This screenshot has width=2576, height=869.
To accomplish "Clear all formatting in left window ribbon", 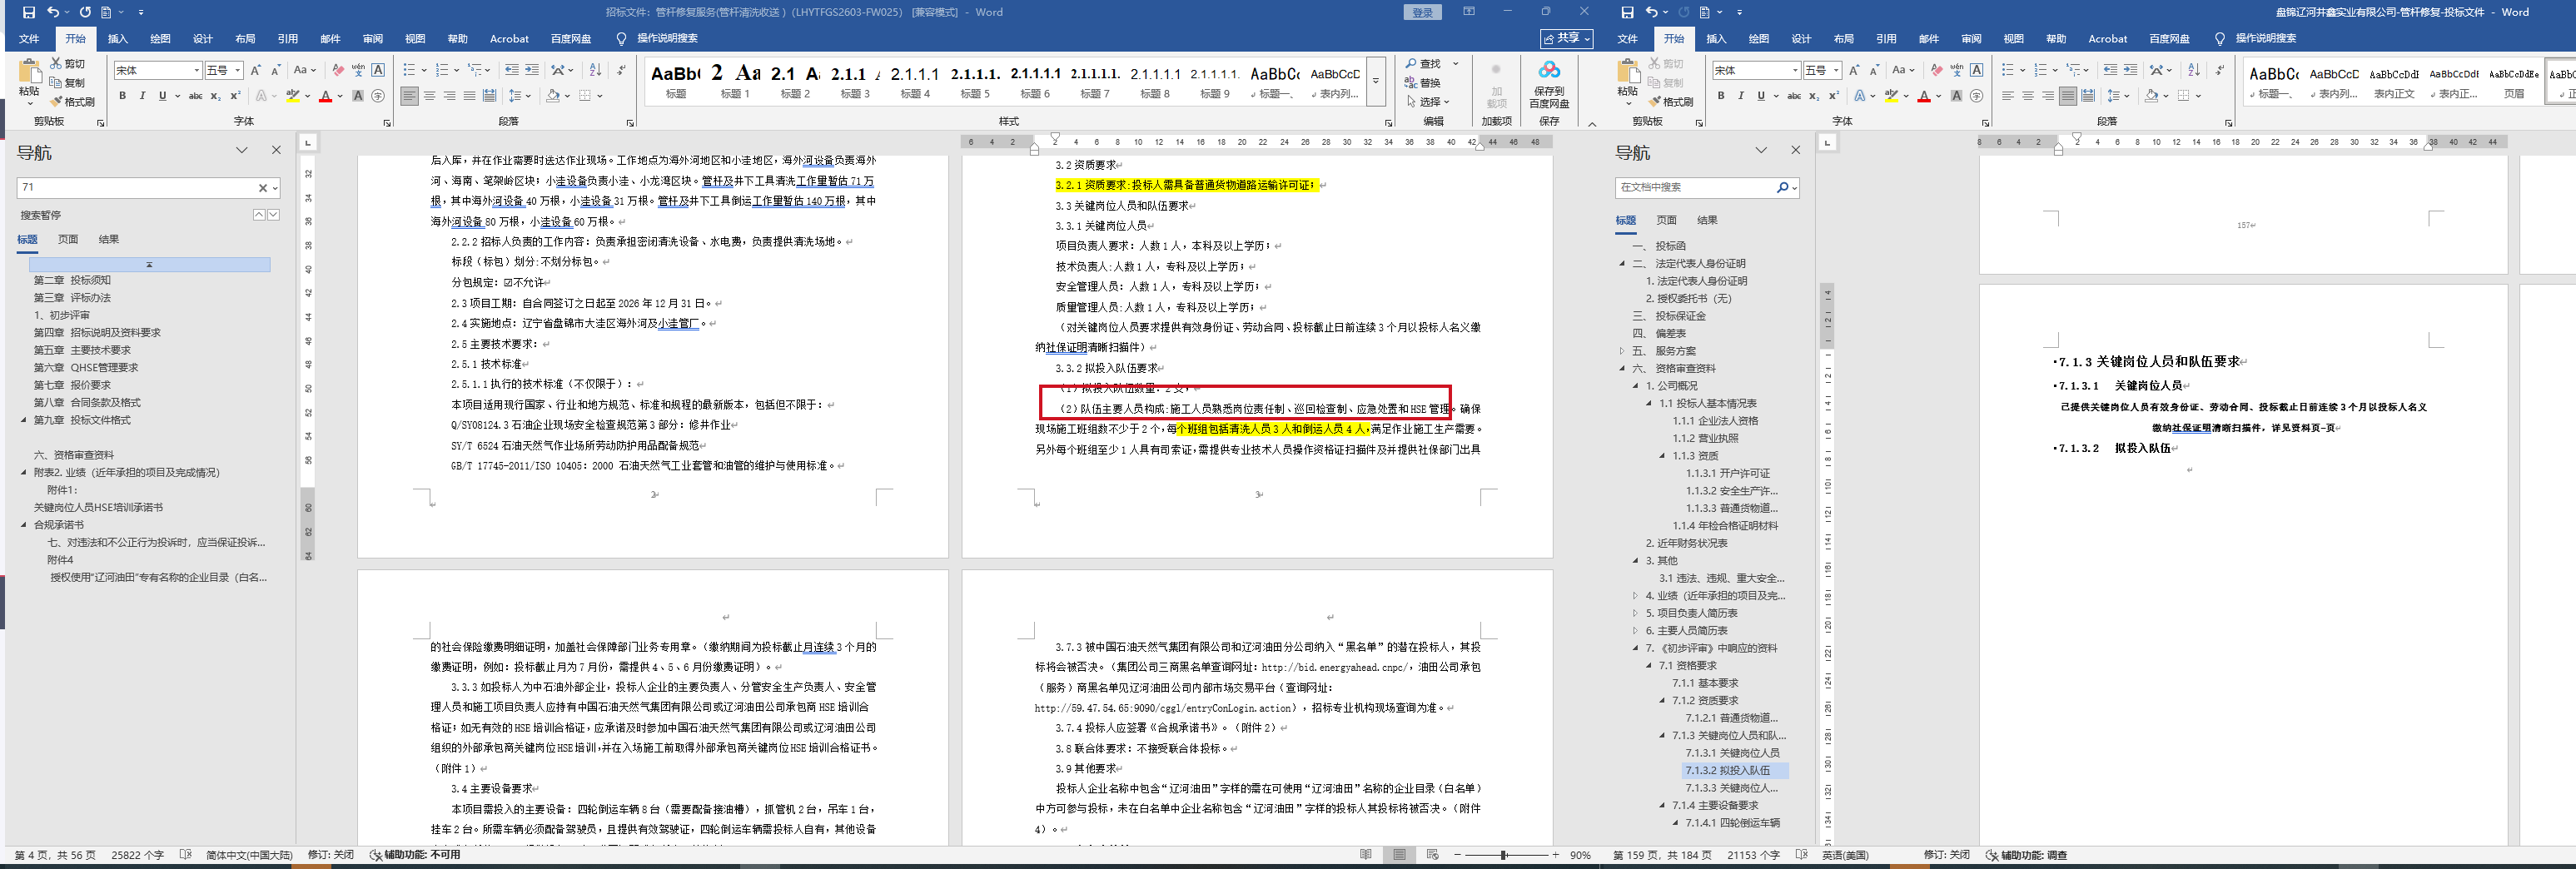I will coord(338,70).
